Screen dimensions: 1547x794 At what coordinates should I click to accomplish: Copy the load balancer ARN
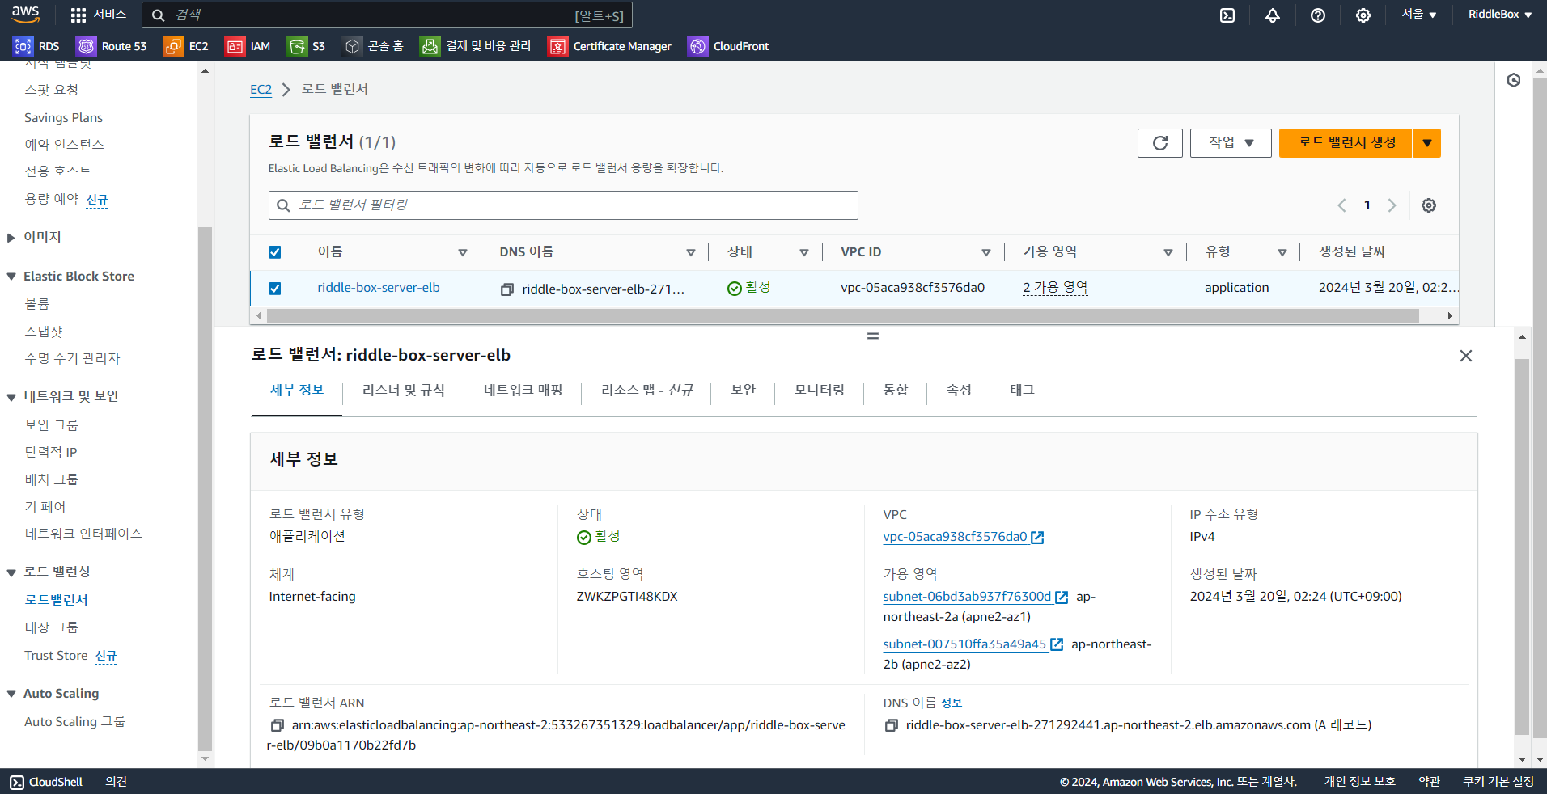pos(277,725)
